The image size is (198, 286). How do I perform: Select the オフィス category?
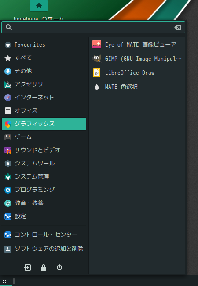pos(44,111)
